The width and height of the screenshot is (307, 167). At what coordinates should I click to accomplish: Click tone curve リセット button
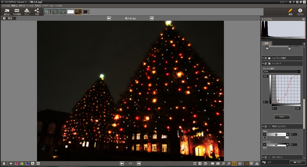(282, 117)
